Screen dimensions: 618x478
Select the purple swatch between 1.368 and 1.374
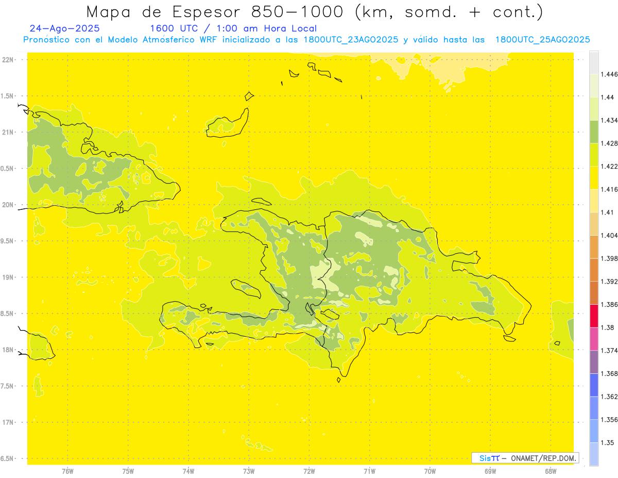[x=594, y=362]
